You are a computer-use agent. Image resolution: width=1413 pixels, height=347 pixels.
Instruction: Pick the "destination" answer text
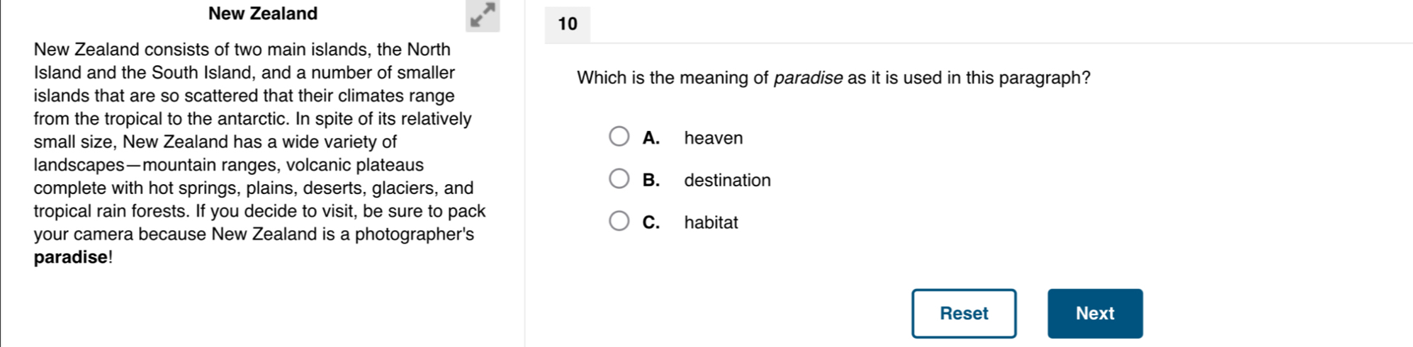coord(727,180)
